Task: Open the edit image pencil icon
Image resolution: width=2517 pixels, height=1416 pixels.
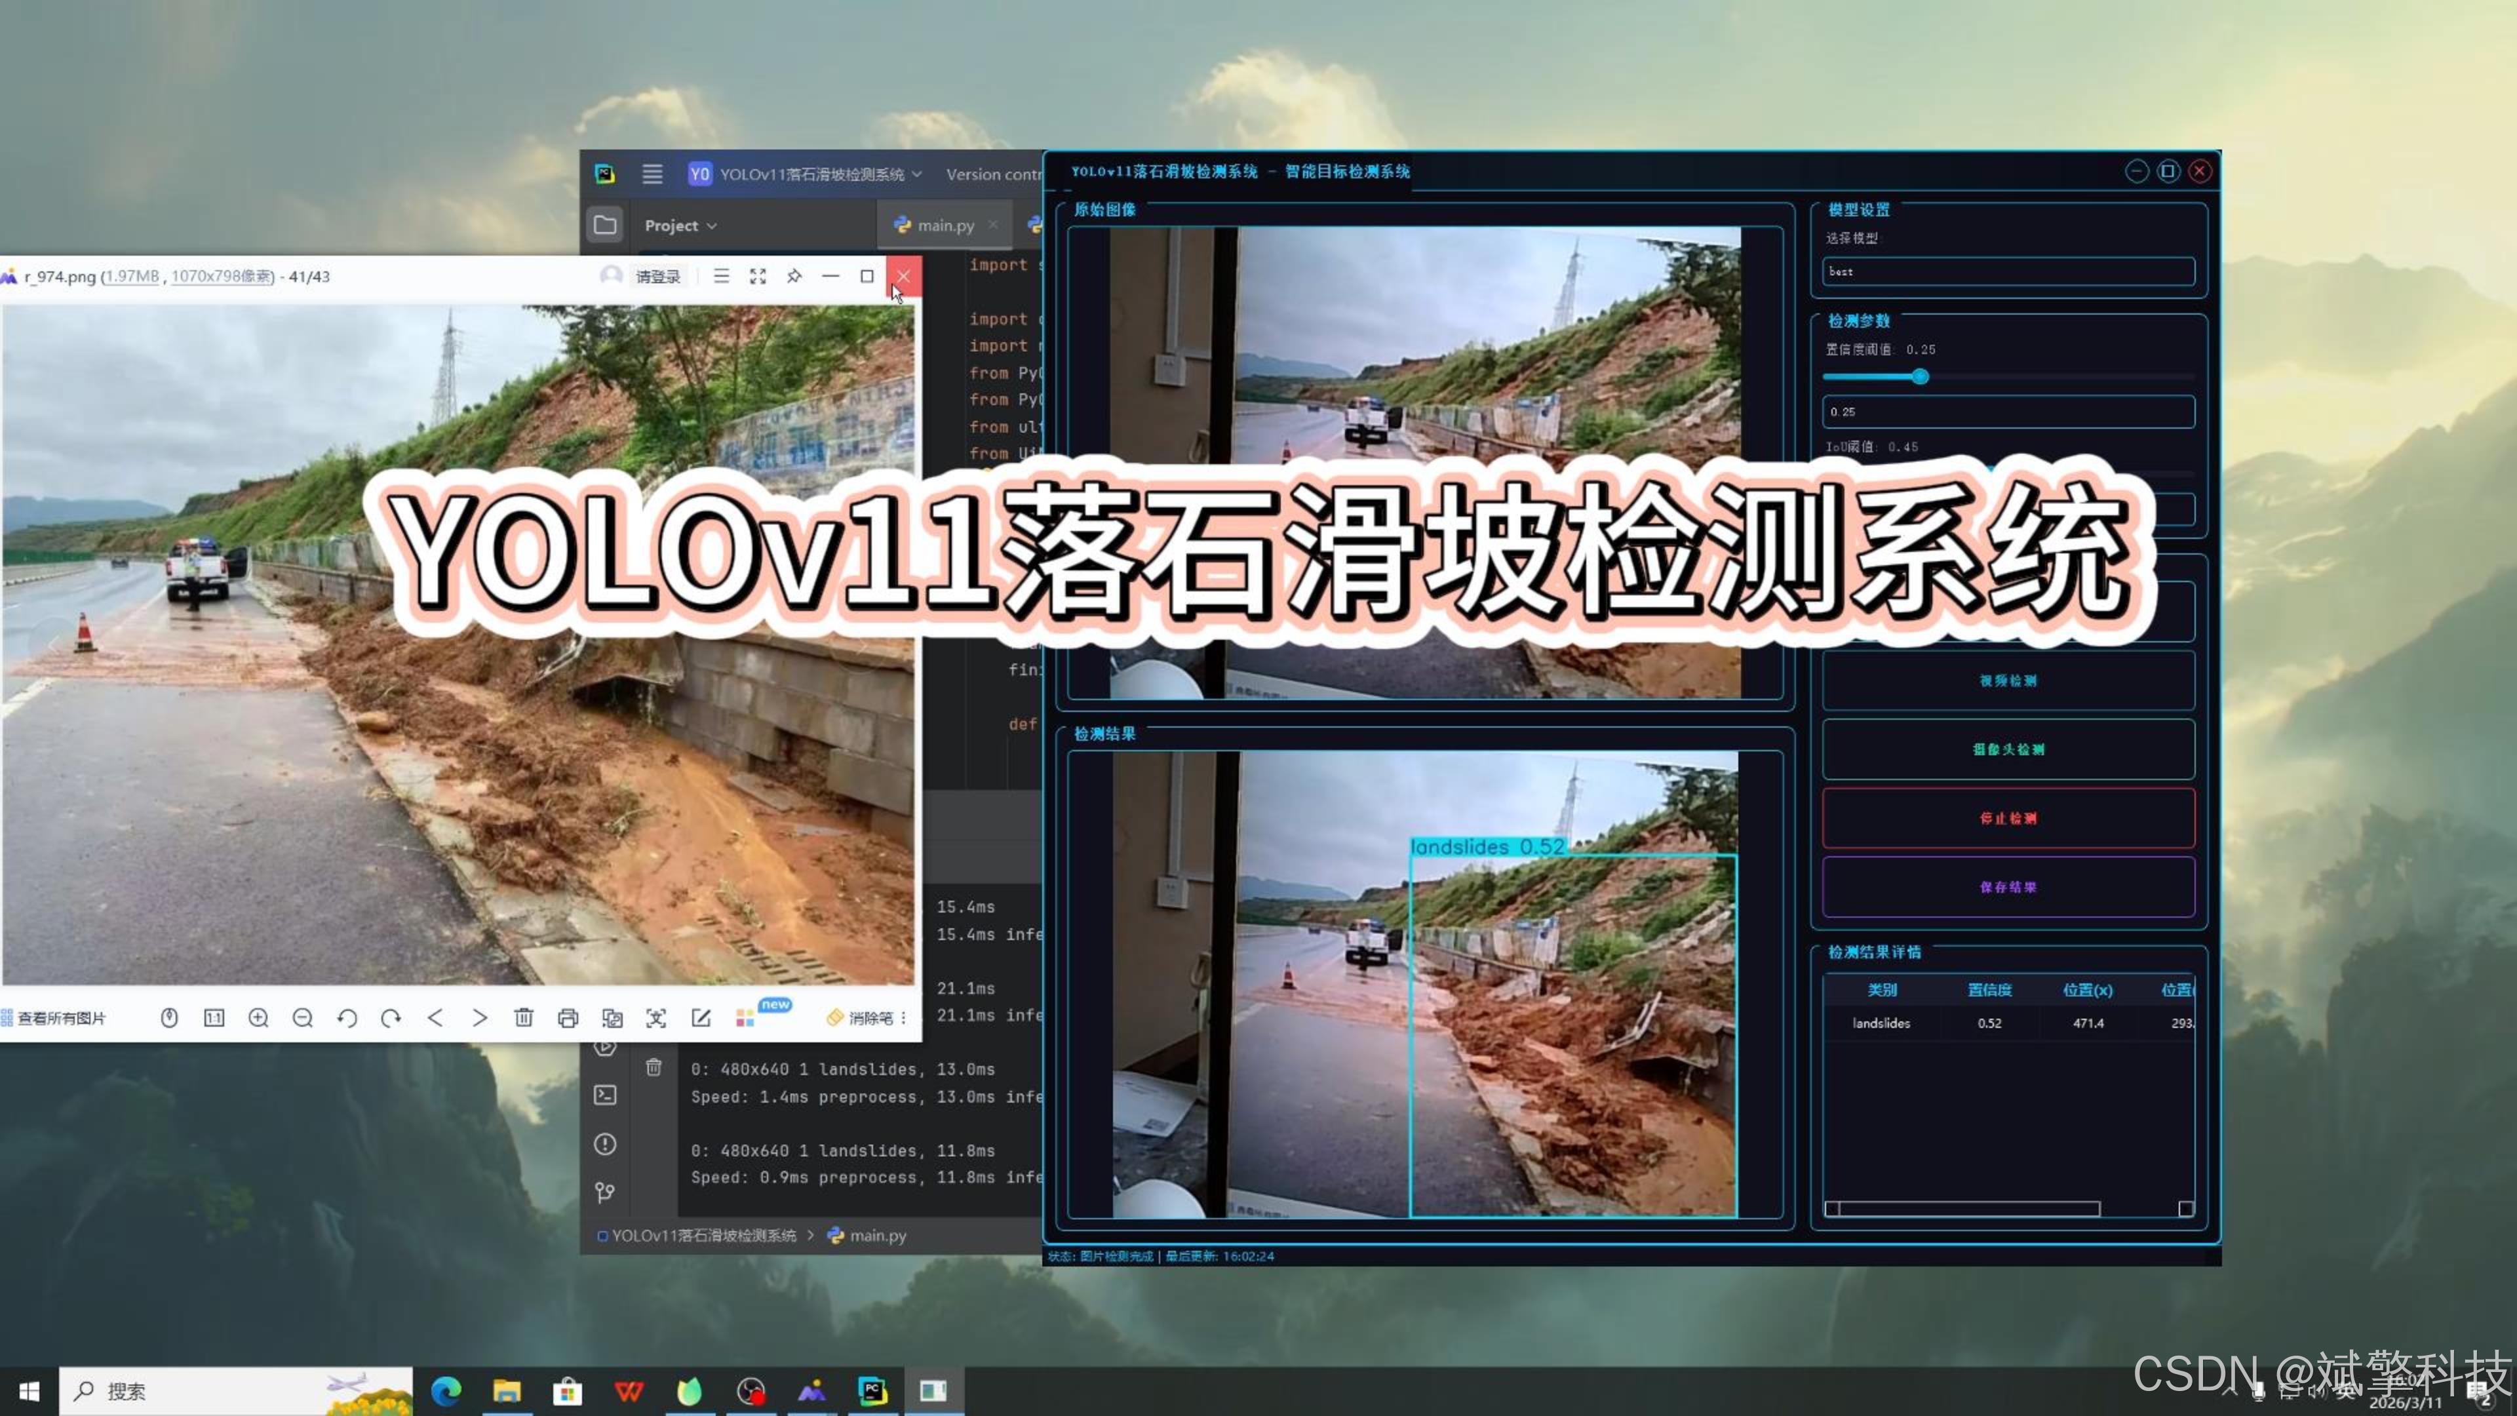Action: tap(701, 1018)
